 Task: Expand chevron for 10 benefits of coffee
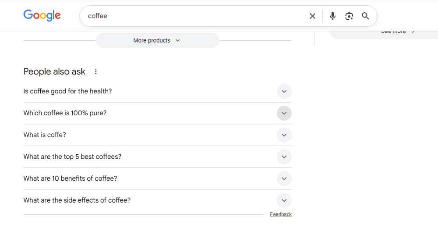tap(284, 178)
